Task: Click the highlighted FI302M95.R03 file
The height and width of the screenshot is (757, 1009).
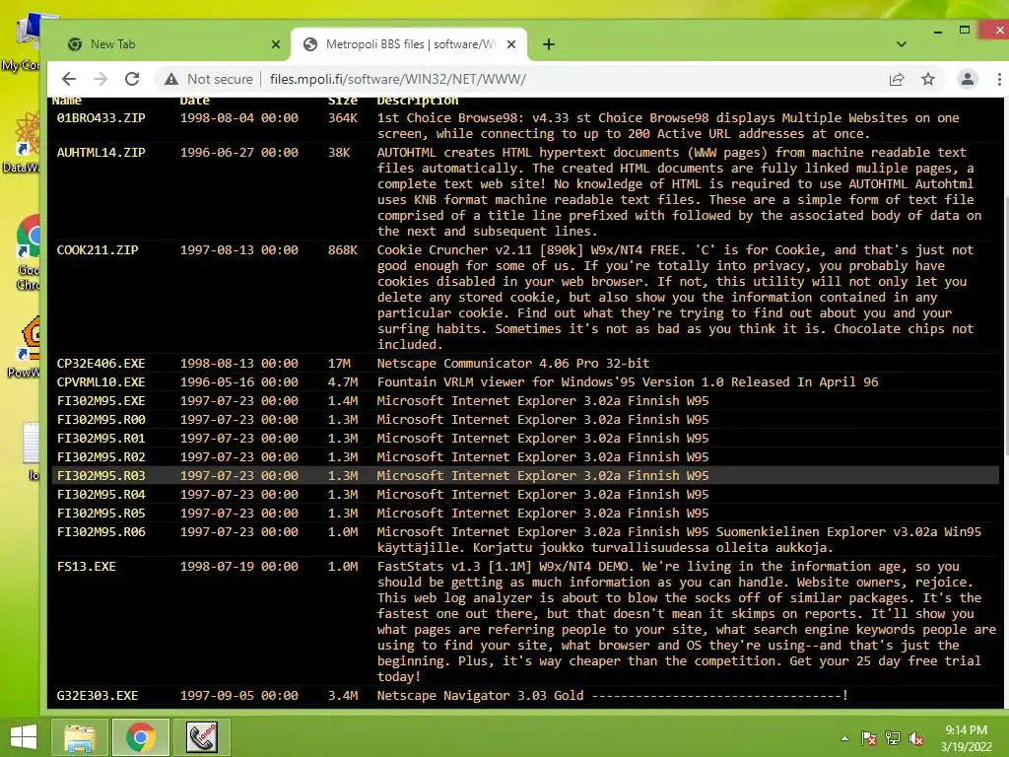Action: [x=101, y=475]
